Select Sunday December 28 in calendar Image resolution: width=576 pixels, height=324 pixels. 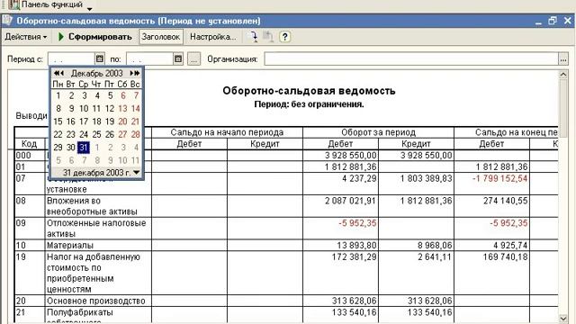point(135,134)
